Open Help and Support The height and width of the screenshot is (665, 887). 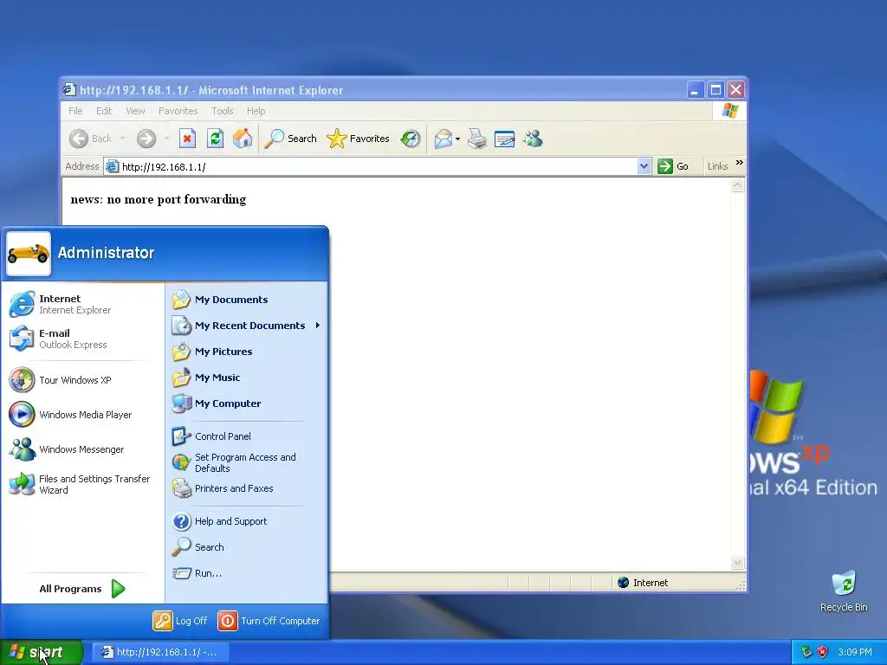tap(247, 521)
